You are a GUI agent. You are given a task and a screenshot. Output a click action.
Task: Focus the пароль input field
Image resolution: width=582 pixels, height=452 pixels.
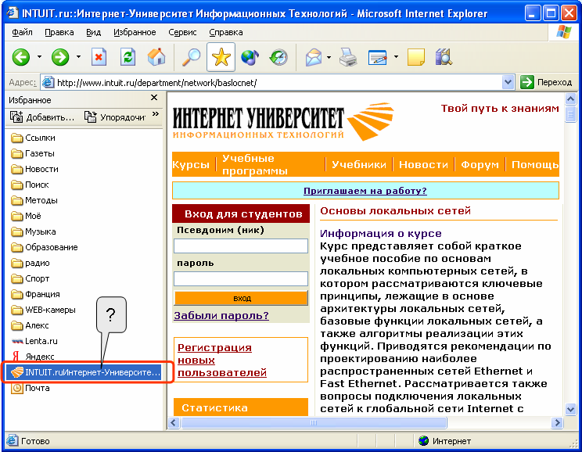pos(241,278)
